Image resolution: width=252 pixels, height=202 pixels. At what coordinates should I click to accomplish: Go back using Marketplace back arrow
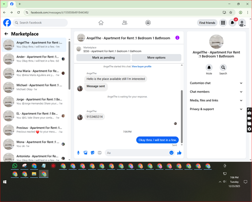coord(7,34)
